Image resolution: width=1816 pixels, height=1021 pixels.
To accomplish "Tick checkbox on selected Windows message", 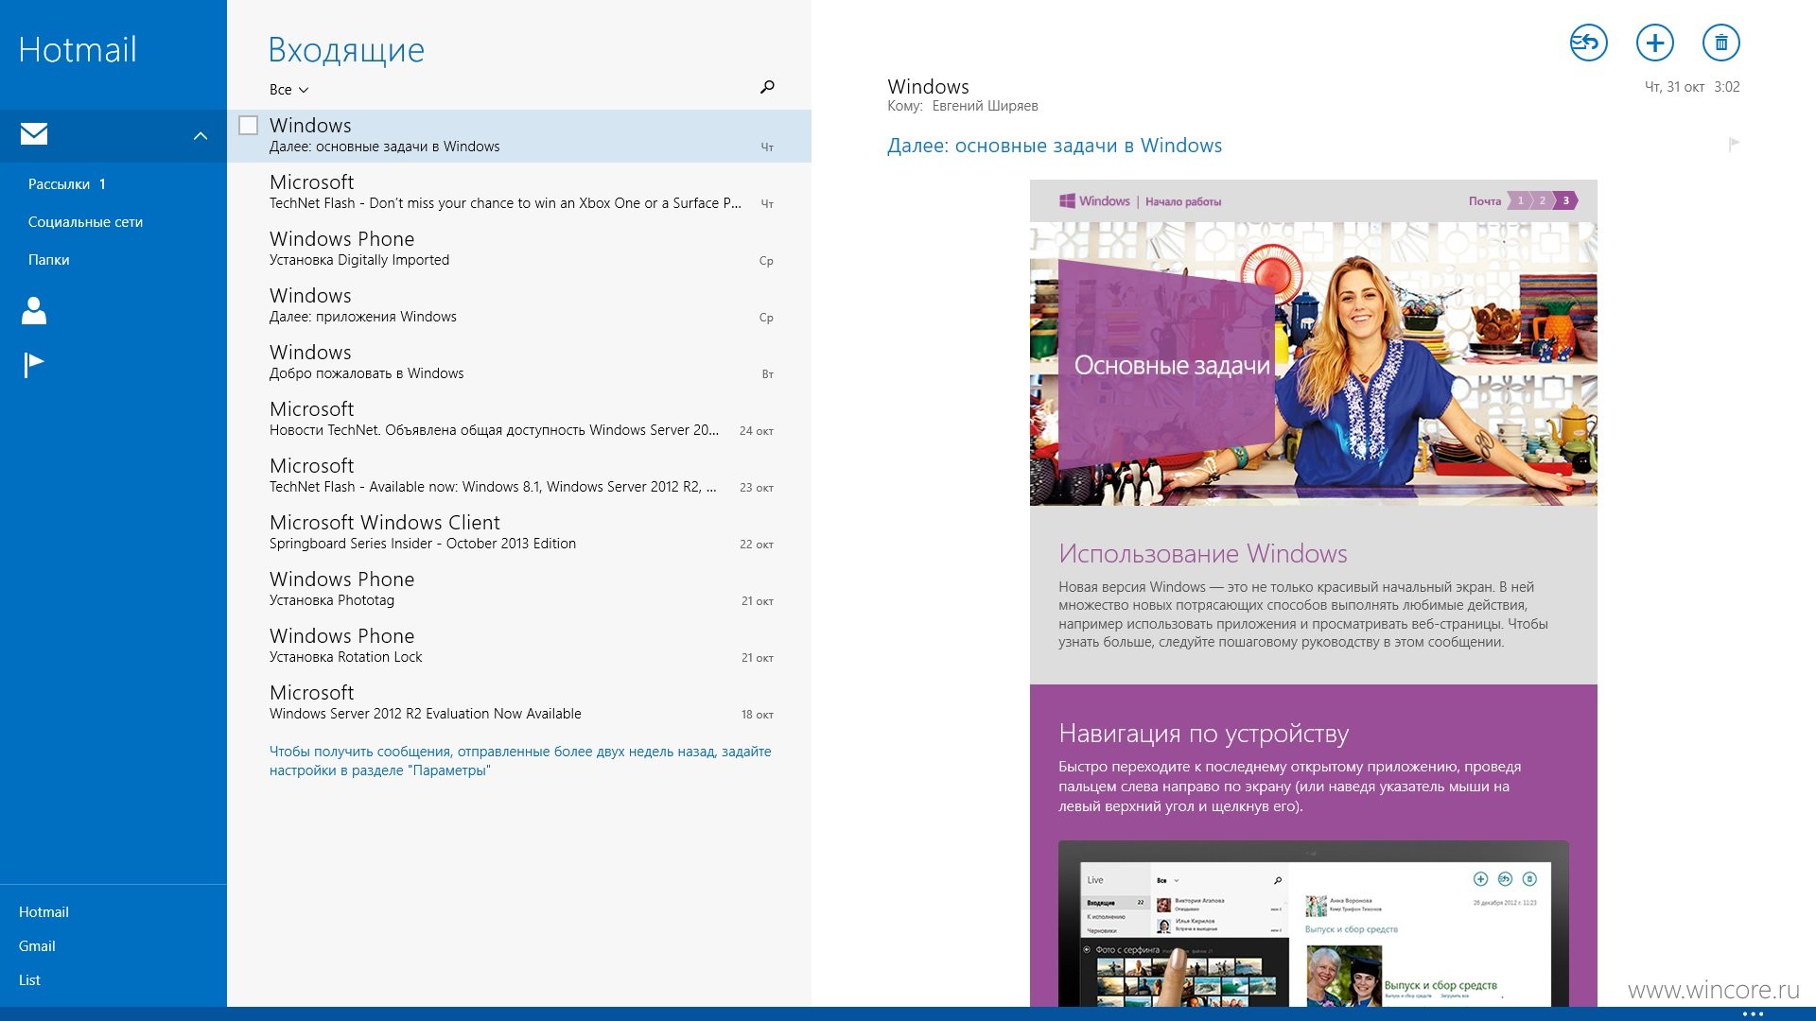I will [x=248, y=125].
